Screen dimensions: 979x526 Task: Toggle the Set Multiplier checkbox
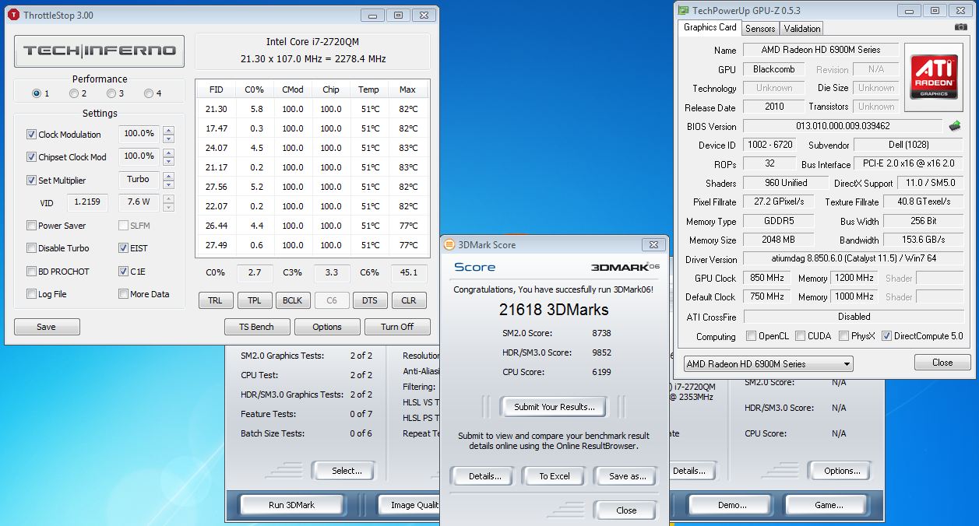pyautogui.click(x=32, y=180)
